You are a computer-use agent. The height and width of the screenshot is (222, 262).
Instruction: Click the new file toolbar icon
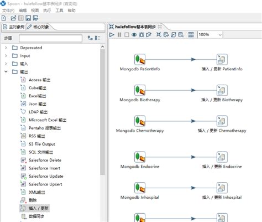click(4, 18)
